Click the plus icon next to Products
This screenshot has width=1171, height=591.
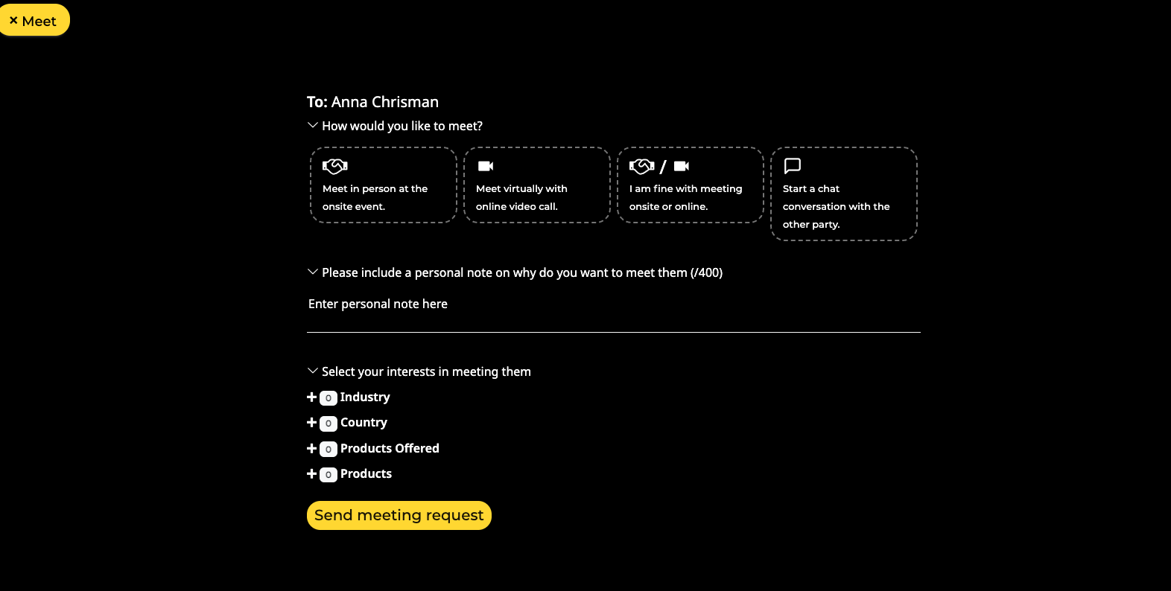click(x=312, y=474)
